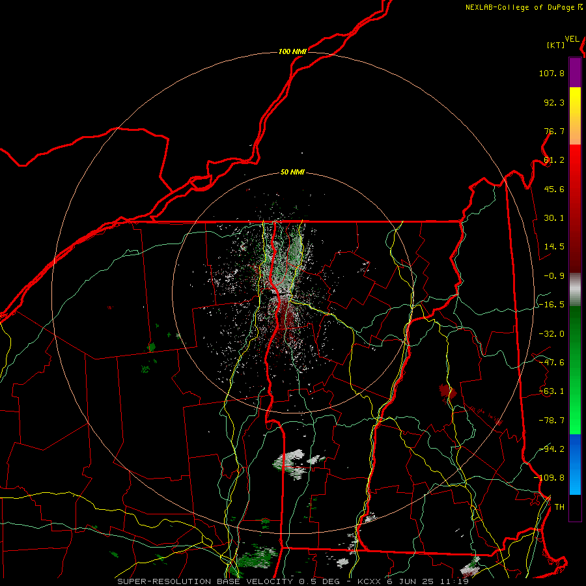This screenshot has width=586, height=586.
Task: Click the 30.1 scale value
Action: [554, 218]
